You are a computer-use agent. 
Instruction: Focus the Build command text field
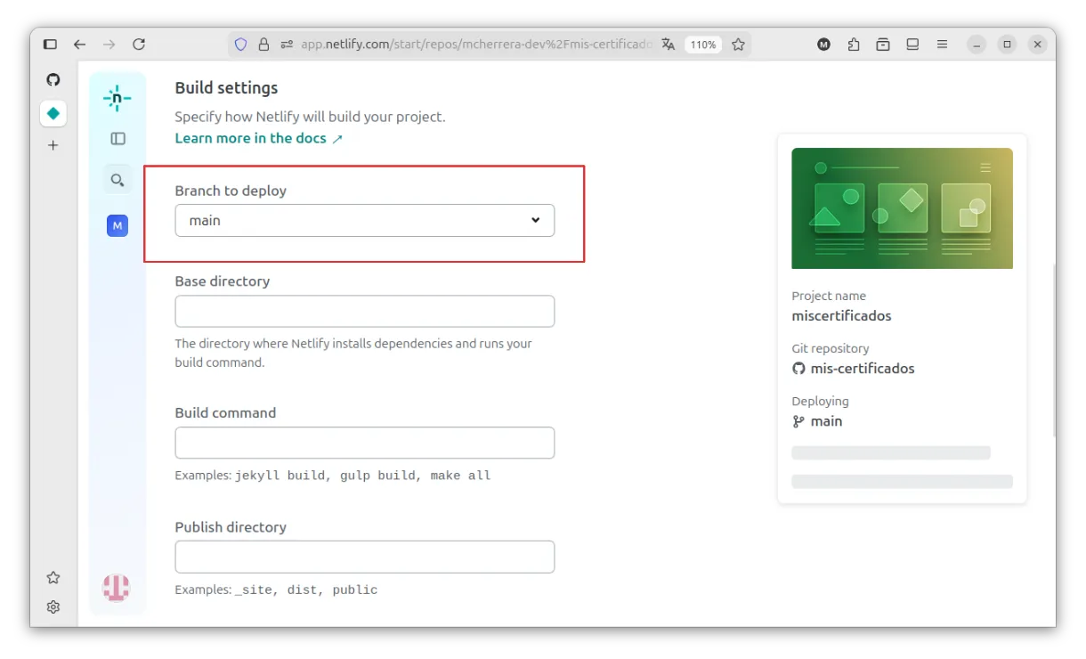click(364, 443)
